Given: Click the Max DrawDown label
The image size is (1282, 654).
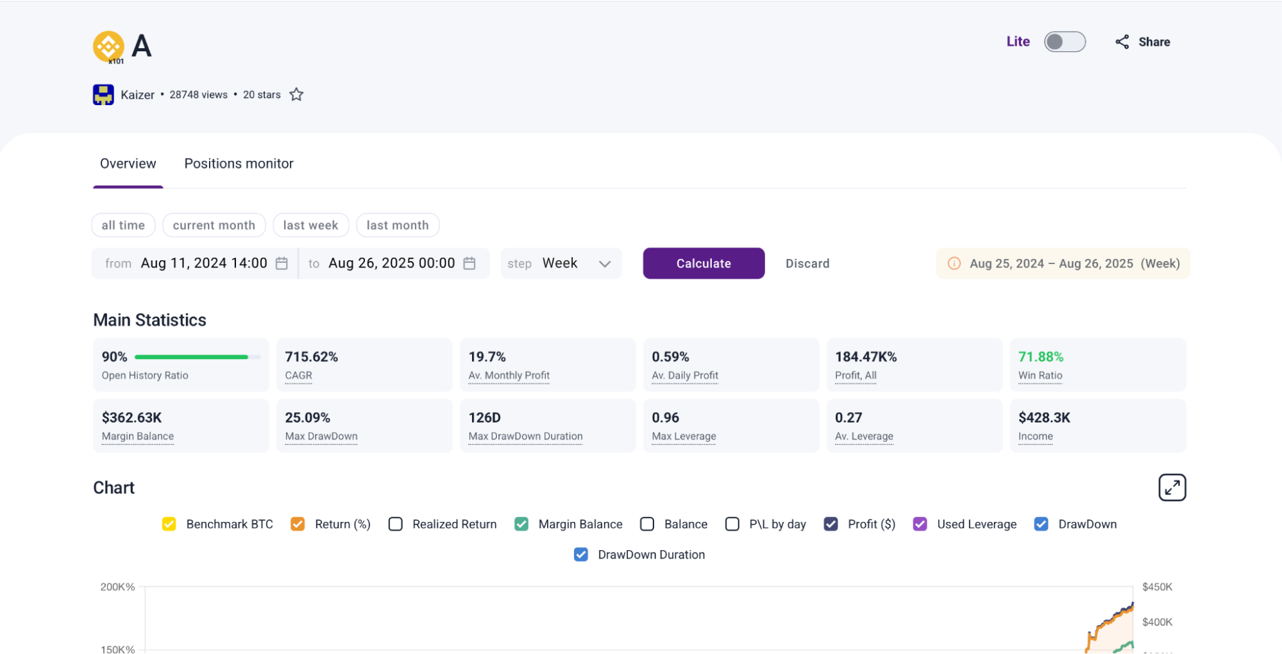Looking at the screenshot, I should [x=321, y=437].
